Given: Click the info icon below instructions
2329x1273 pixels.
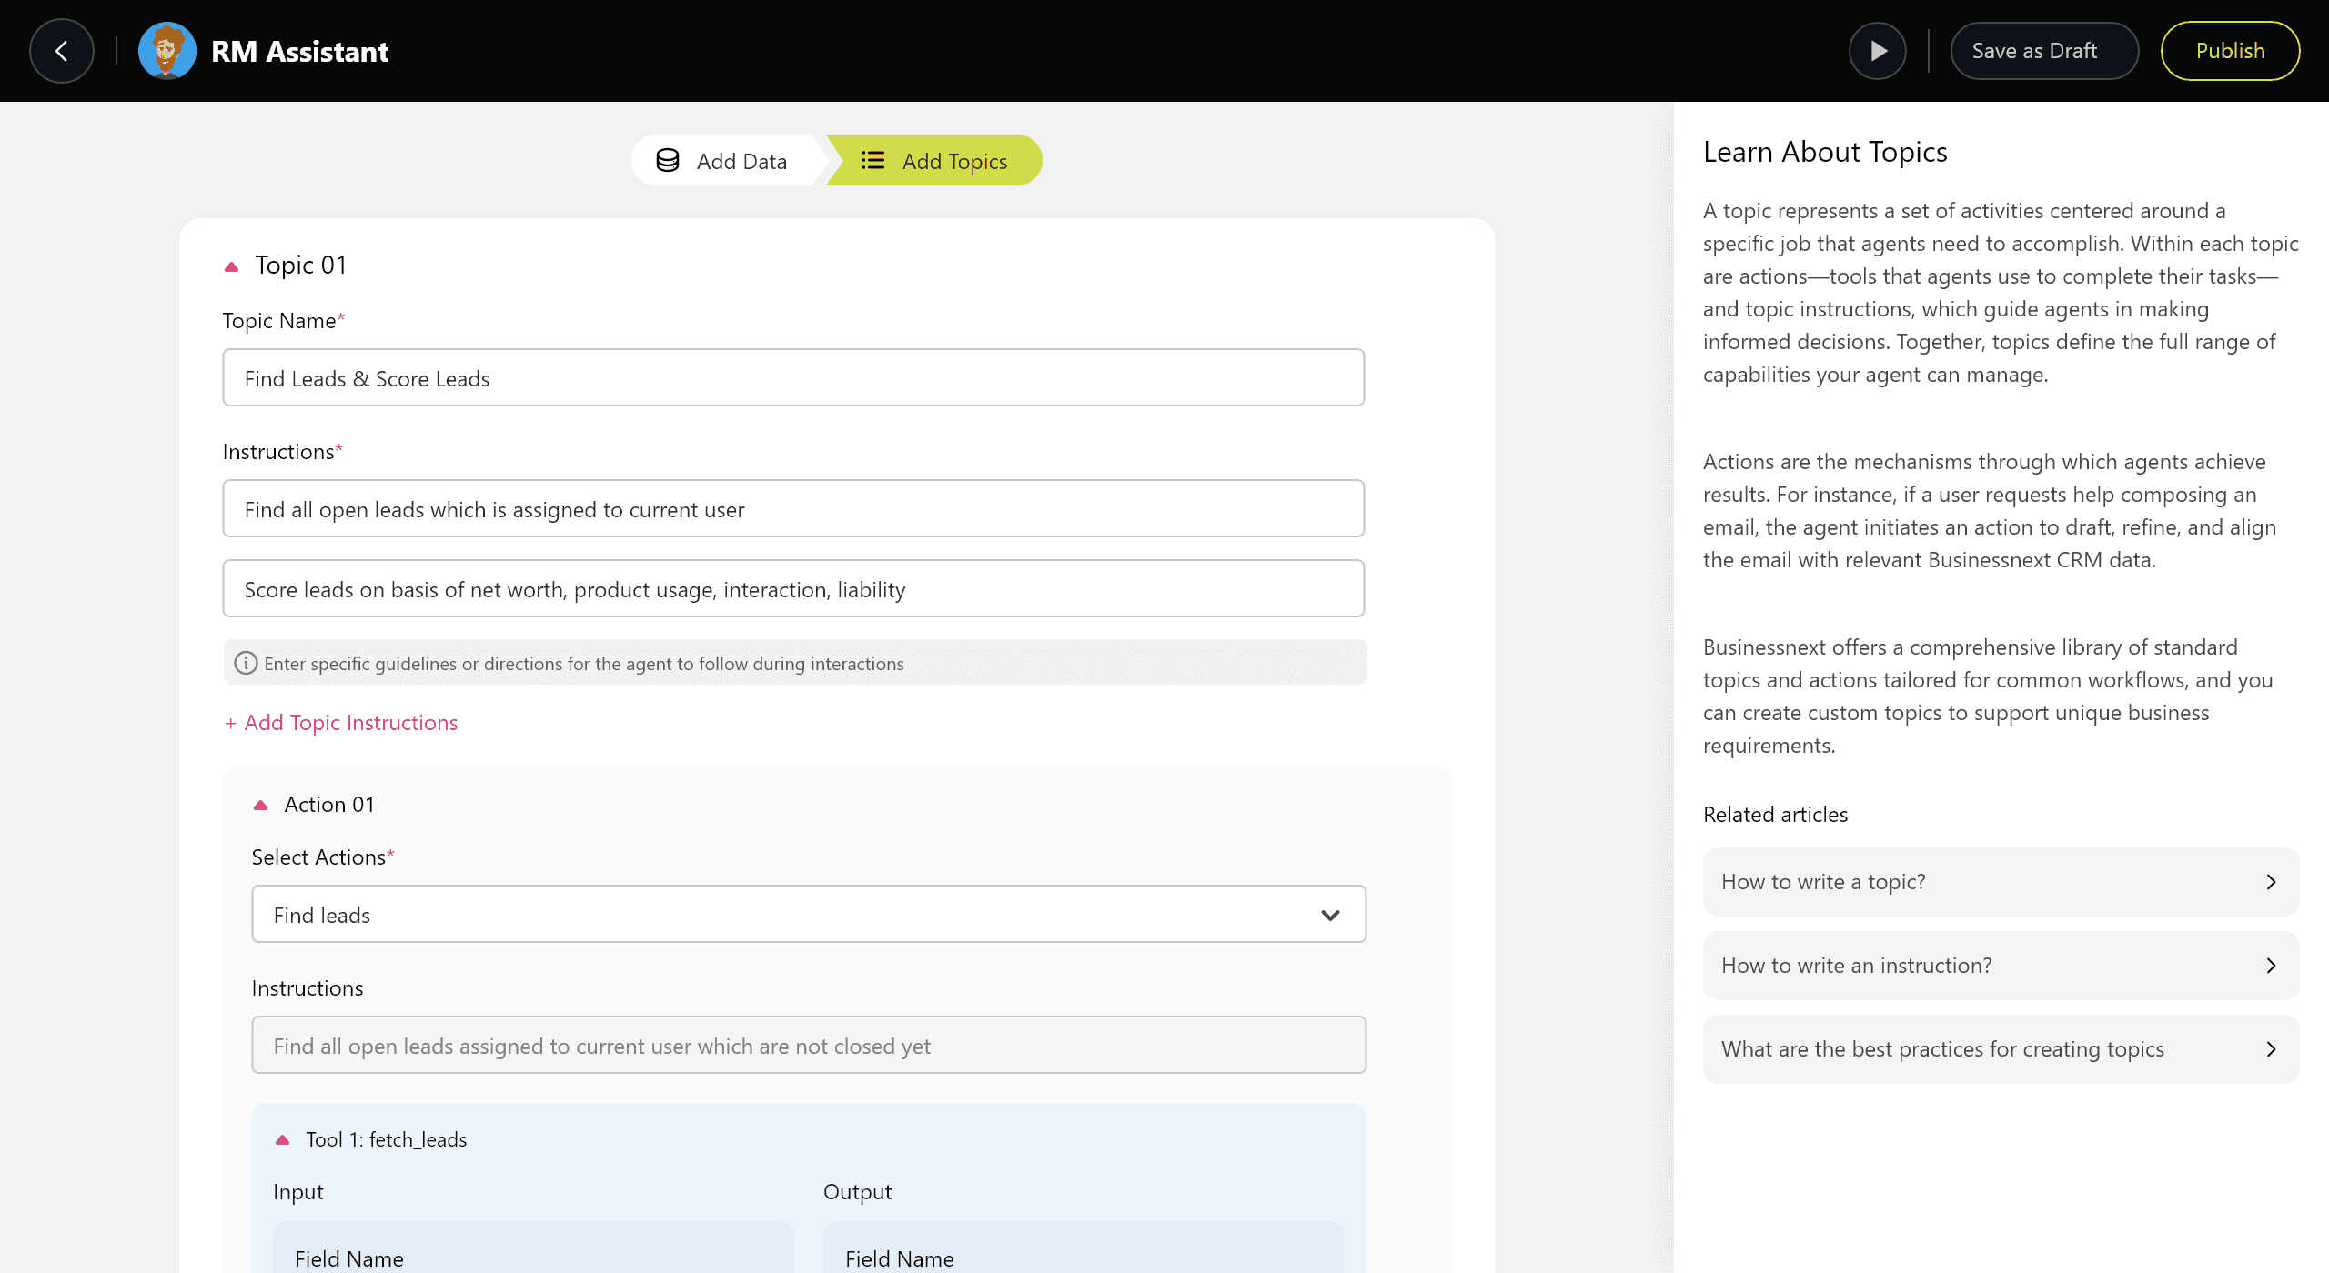Looking at the screenshot, I should pos(245,663).
